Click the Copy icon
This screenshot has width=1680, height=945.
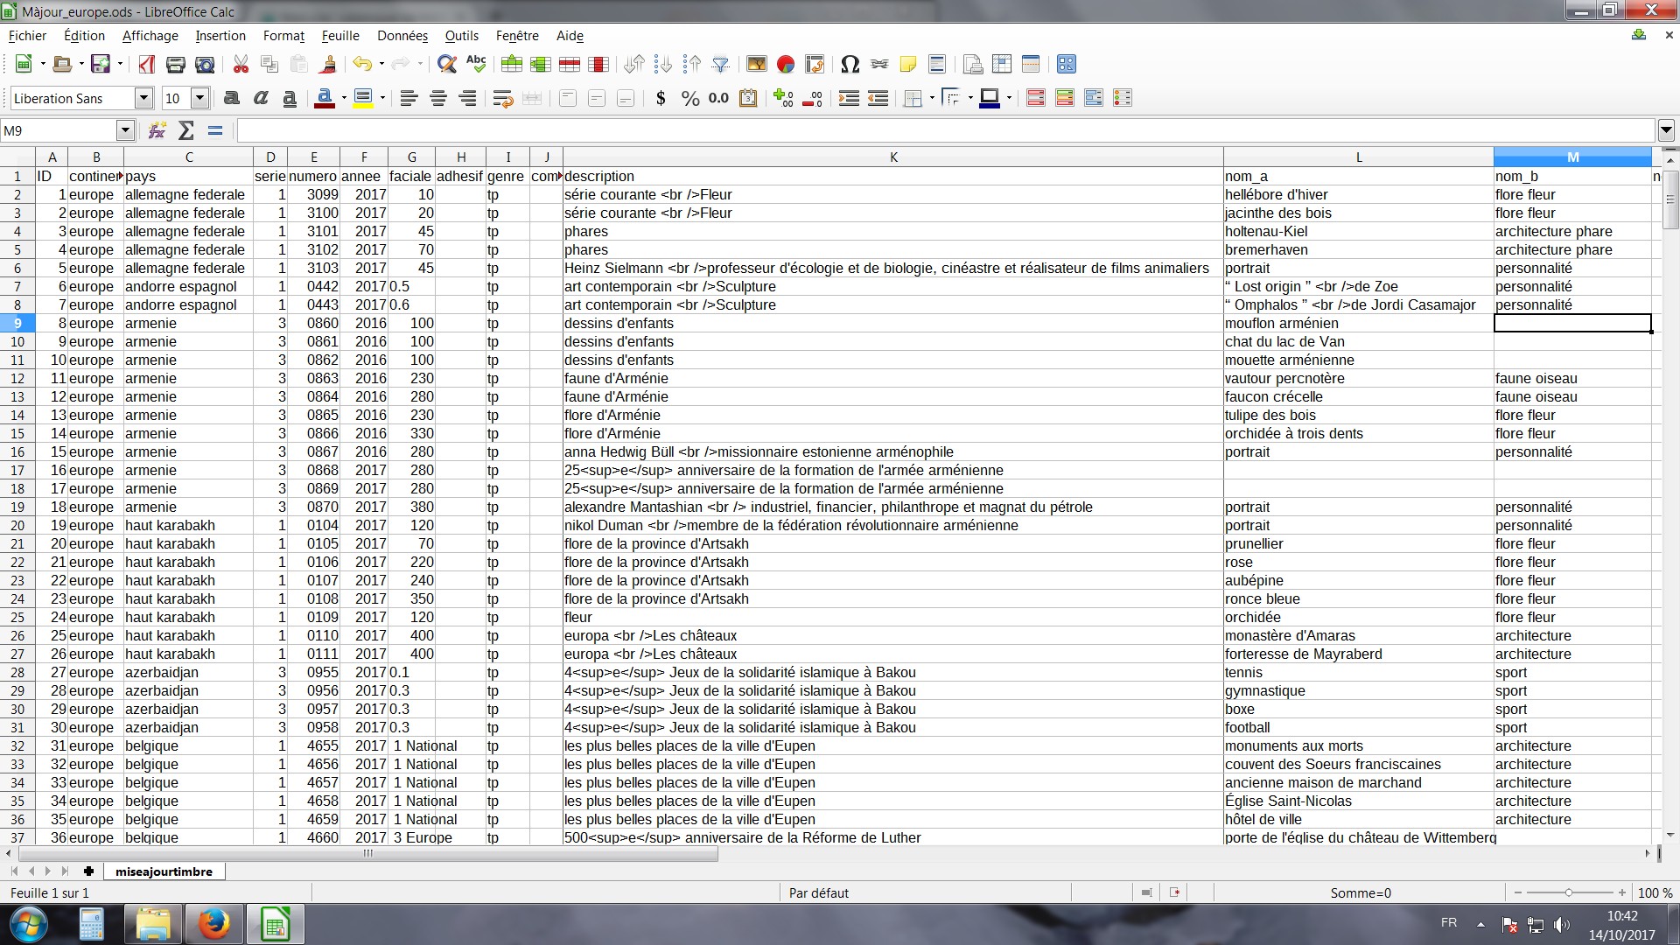coord(270,64)
